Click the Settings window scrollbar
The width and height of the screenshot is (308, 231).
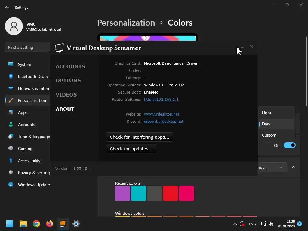tap(306, 72)
